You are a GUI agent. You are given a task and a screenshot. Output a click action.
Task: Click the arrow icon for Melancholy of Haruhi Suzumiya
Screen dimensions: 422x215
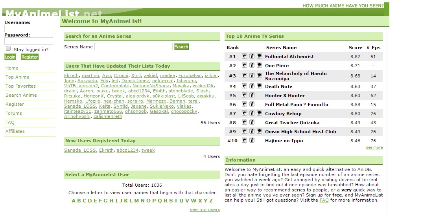(244, 75)
